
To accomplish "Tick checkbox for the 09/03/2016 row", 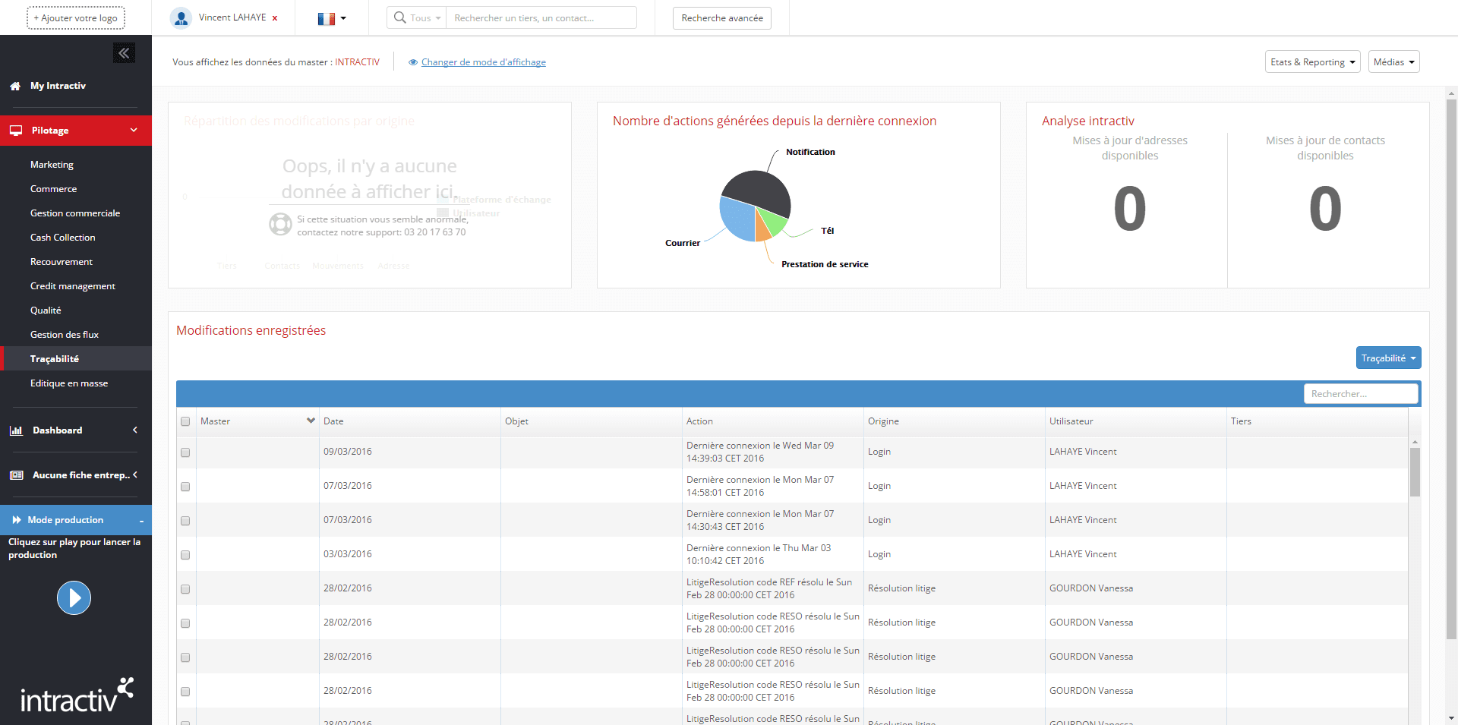I will coord(185,452).
